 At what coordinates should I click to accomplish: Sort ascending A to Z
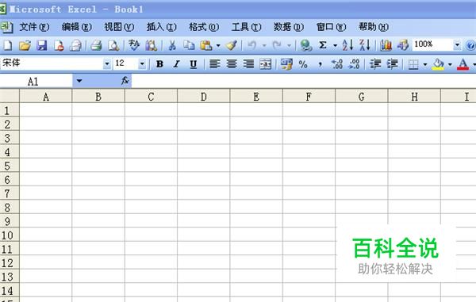click(x=348, y=45)
